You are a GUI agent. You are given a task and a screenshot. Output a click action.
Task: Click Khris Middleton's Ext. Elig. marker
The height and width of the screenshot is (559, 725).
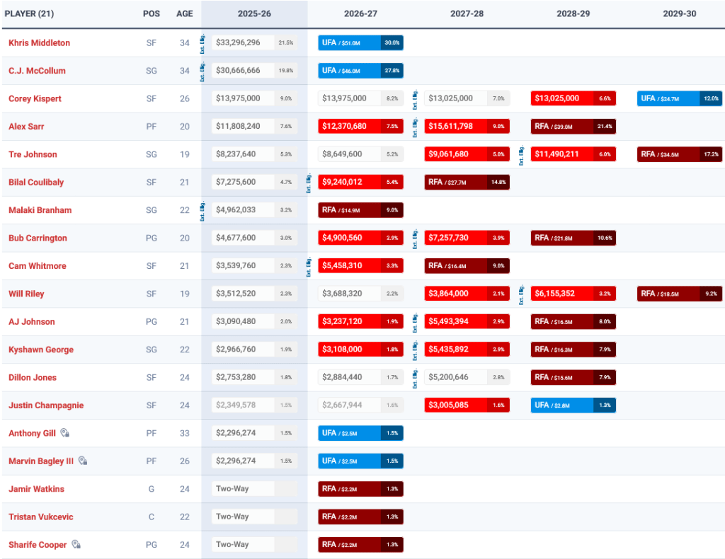[x=203, y=43]
